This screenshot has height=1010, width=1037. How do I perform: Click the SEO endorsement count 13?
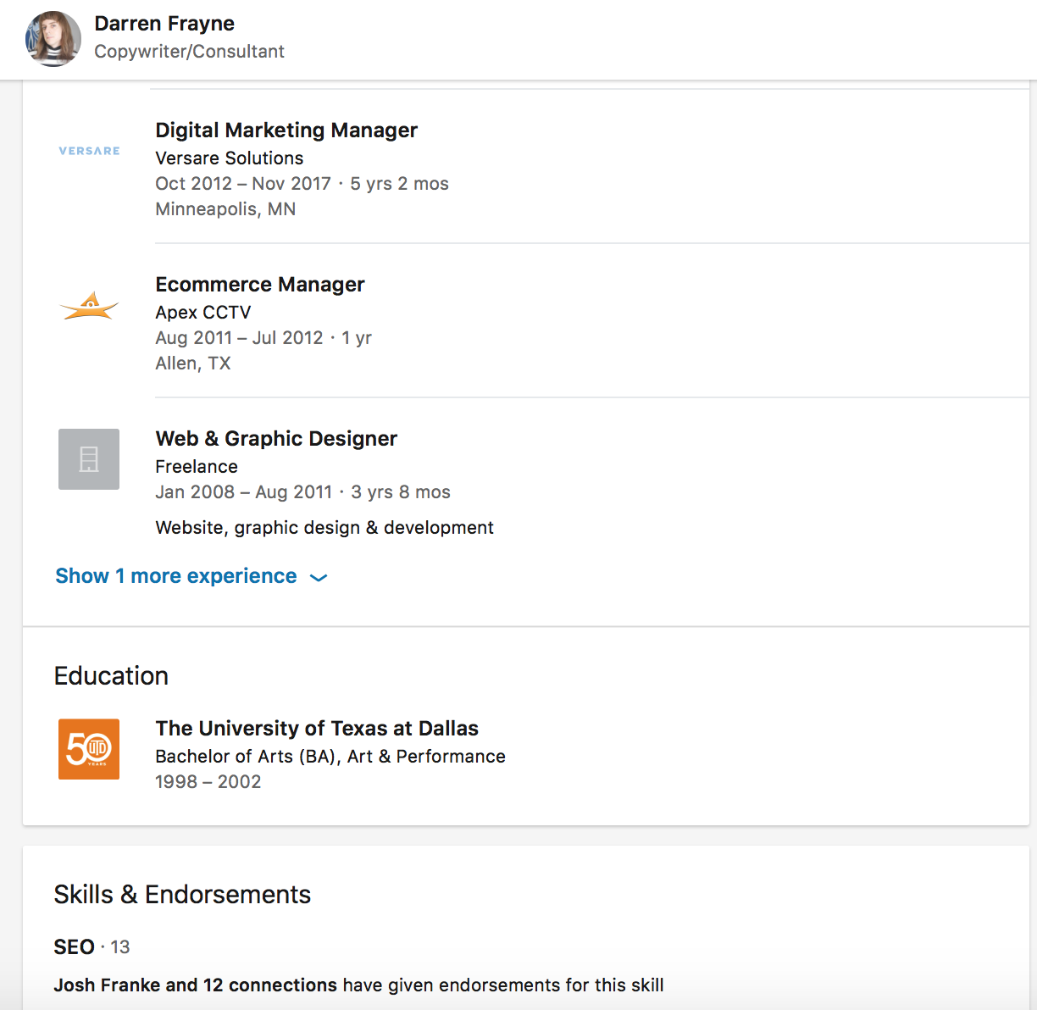click(120, 947)
